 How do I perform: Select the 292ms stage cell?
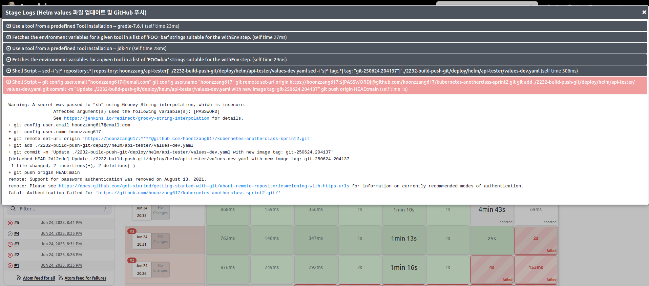coord(316,269)
